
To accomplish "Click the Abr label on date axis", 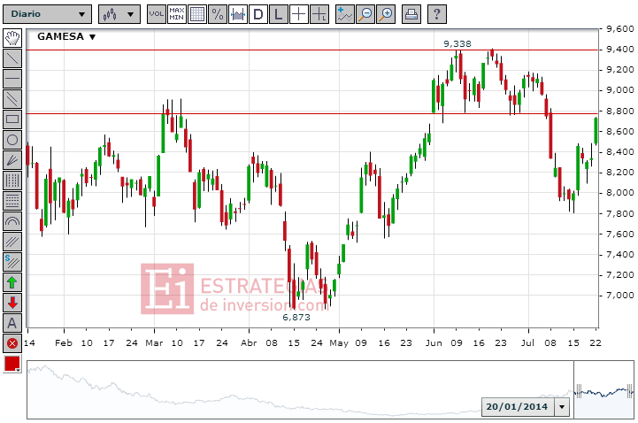I will [x=249, y=342].
